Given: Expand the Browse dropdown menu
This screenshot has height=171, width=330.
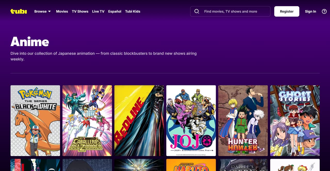Looking at the screenshot, I should 43,11.
